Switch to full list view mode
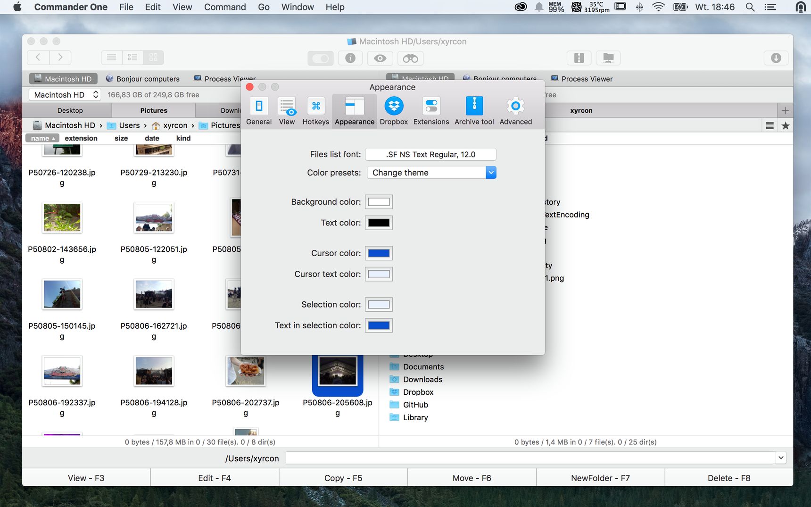The height and width of the screenshot is (507, 811). [112, 58]
